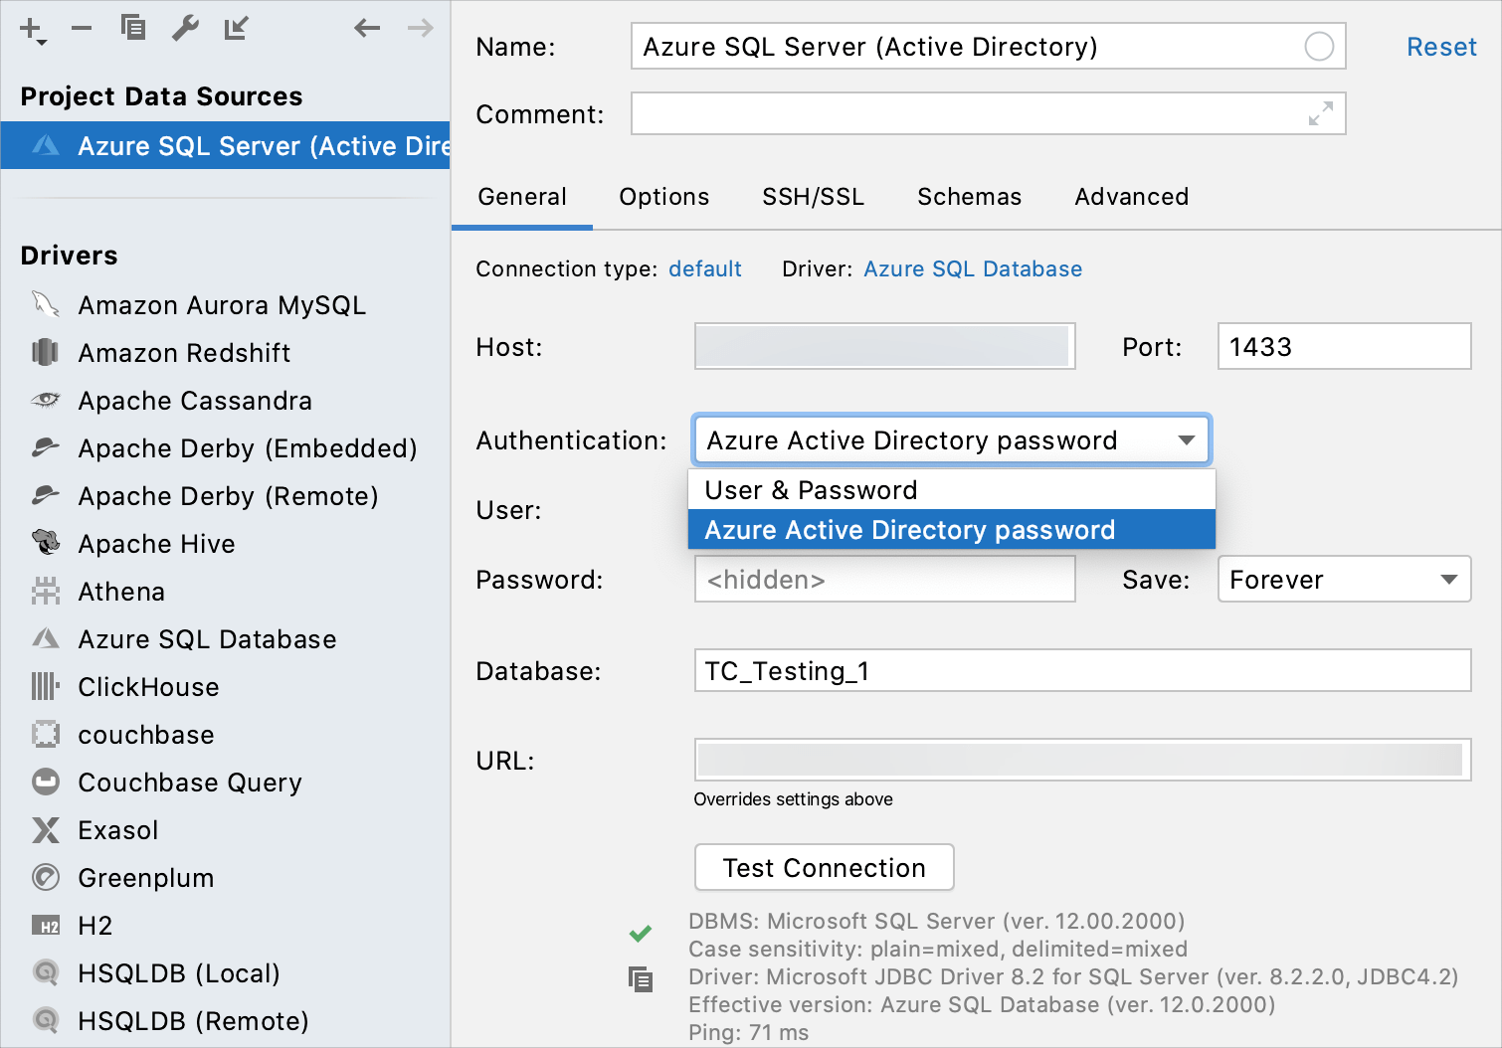Click the Greenplum driver icon
Image resolution: width=1502 pixels, height=1048 pixels.
click(46, 877)
